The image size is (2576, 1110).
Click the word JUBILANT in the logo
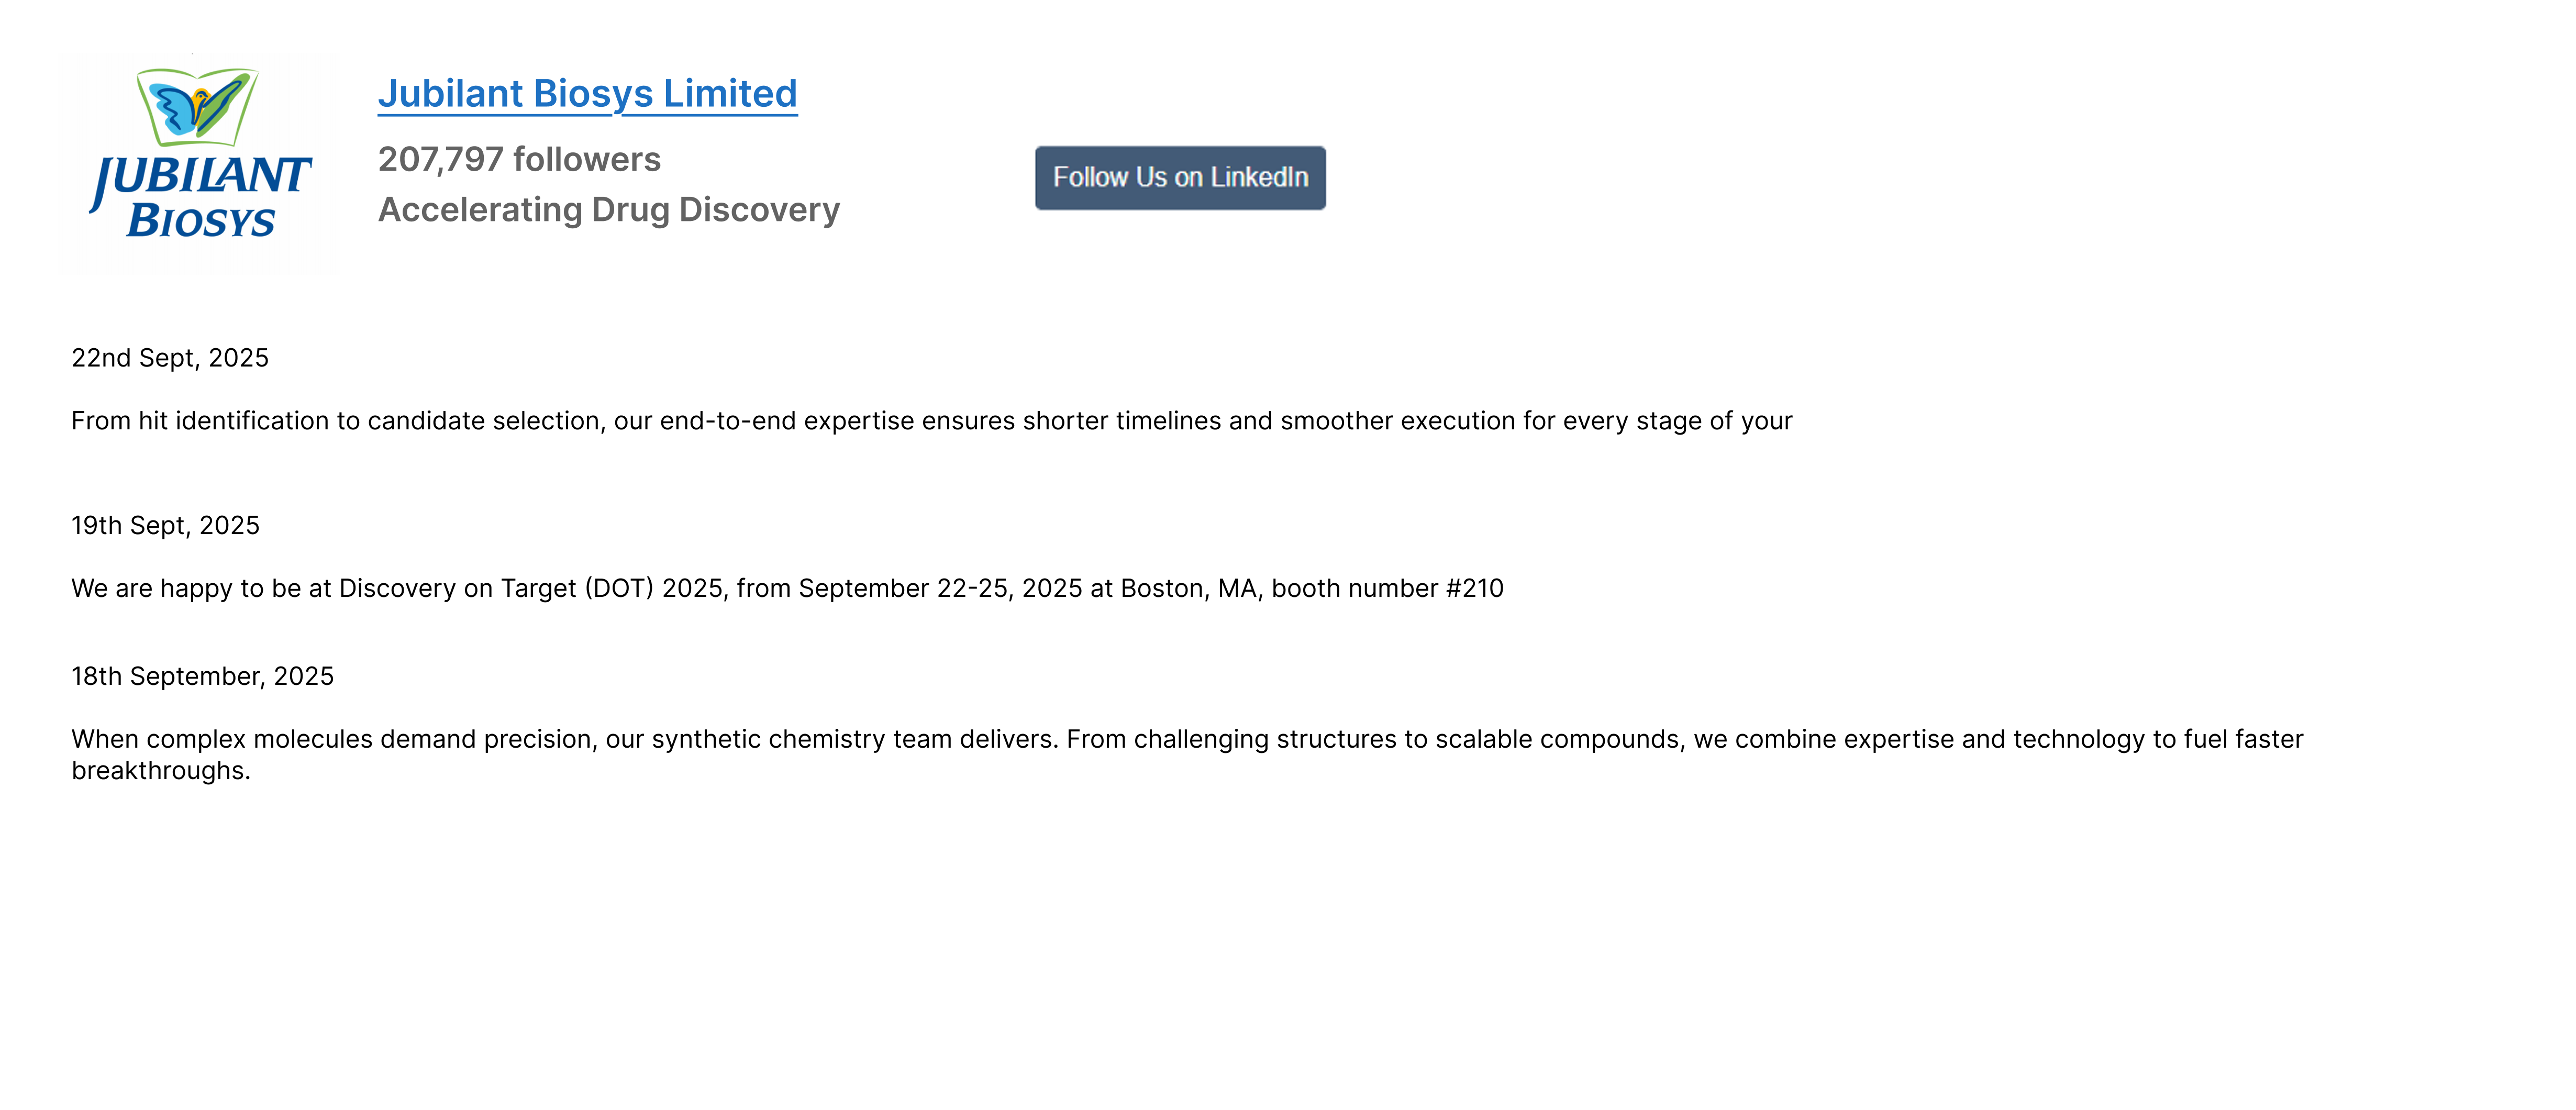coord(201,178)
